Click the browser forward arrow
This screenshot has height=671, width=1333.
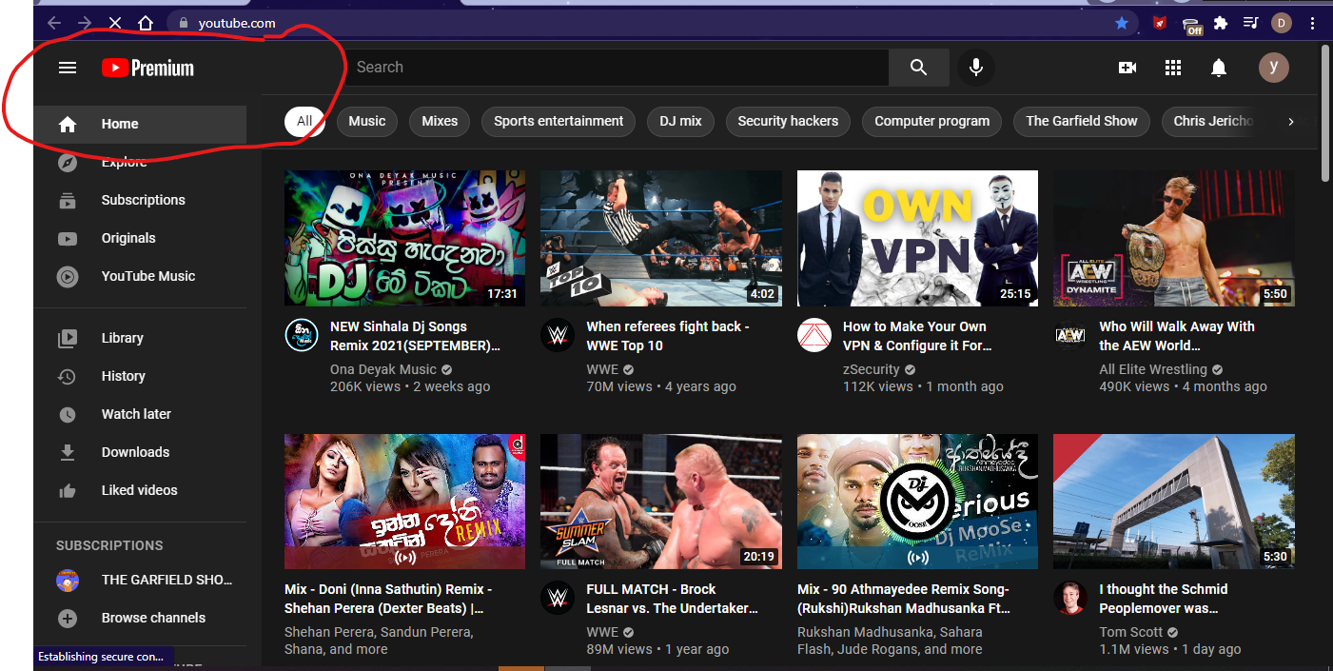85,23
